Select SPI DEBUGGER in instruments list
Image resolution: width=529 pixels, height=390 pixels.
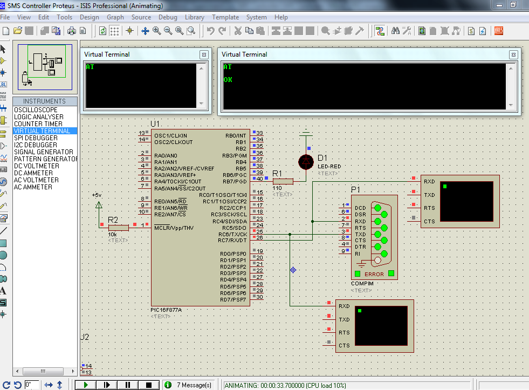click(x=45, y=138)
